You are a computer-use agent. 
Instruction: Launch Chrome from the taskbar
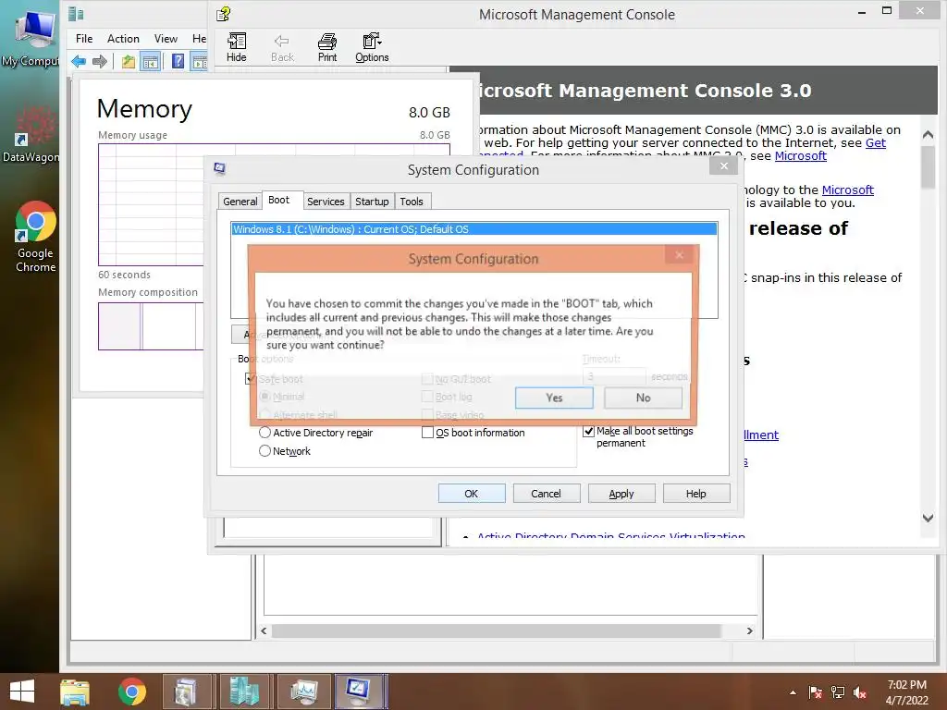click(x=131, y=692)
